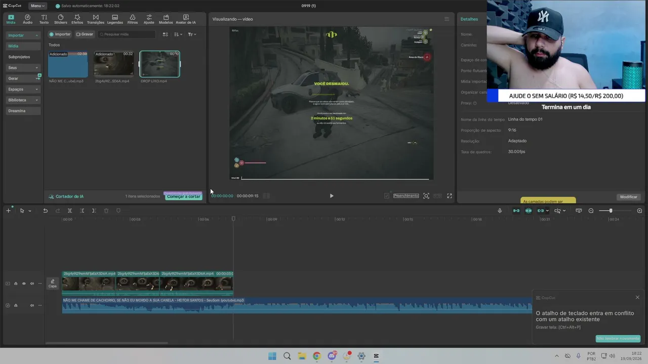The width and height of the screenshot is (648, 364).
Task: Click the zoom out timeline icon
Action: (x=591, y=211)
